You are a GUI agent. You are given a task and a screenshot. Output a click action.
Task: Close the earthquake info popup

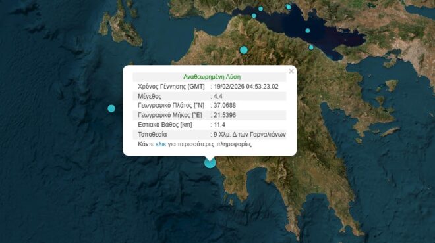point(291,71)
